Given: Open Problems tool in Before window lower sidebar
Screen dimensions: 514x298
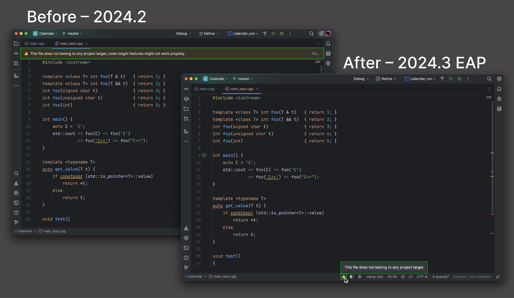Looking at the screenshot, I should coord(16,212).
